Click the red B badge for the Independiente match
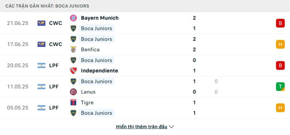This screenshot has width=290, height=135. pyautogui.click(x=280, y=65)
